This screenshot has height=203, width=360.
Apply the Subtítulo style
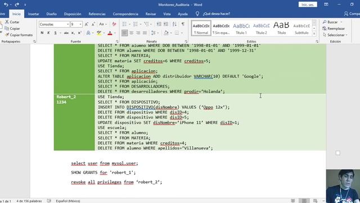click(x=301, y=28)
